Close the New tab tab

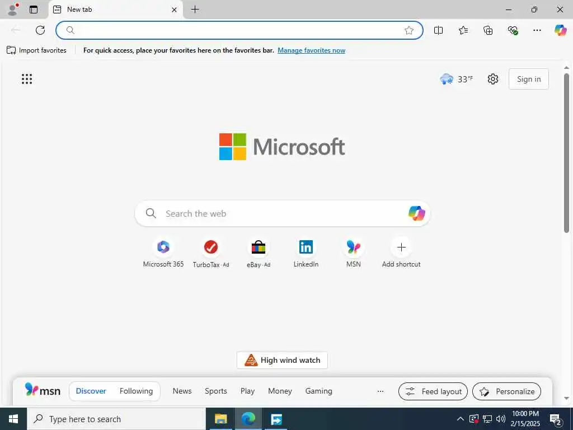pos(175,10)
